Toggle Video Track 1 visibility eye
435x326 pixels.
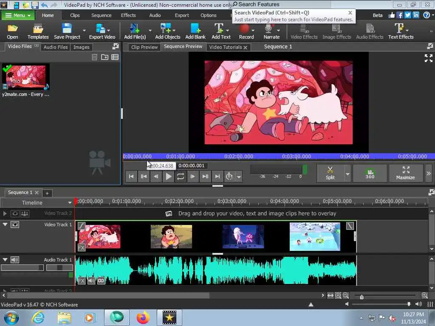pos(15,225)
